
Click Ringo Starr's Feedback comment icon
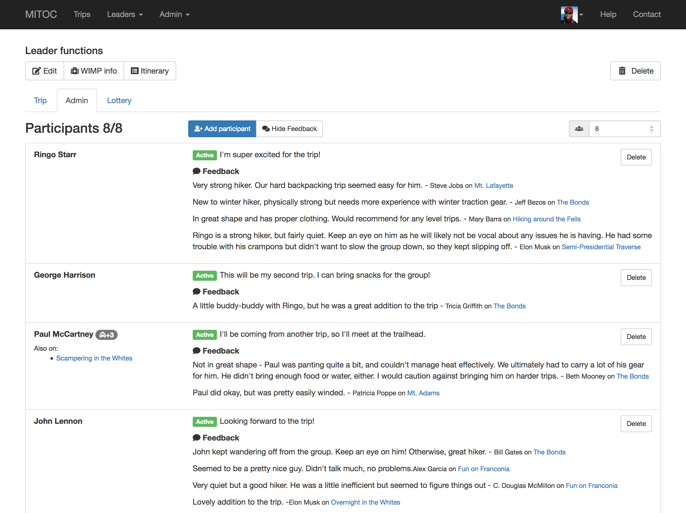click(x=196, y=171)
